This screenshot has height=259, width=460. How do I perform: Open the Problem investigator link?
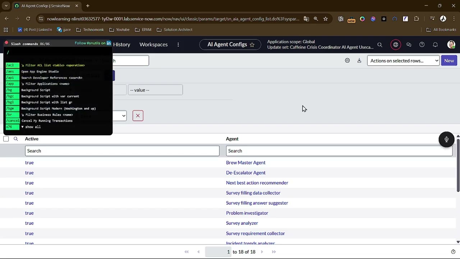pyautogui.click(x=247, y=213)
